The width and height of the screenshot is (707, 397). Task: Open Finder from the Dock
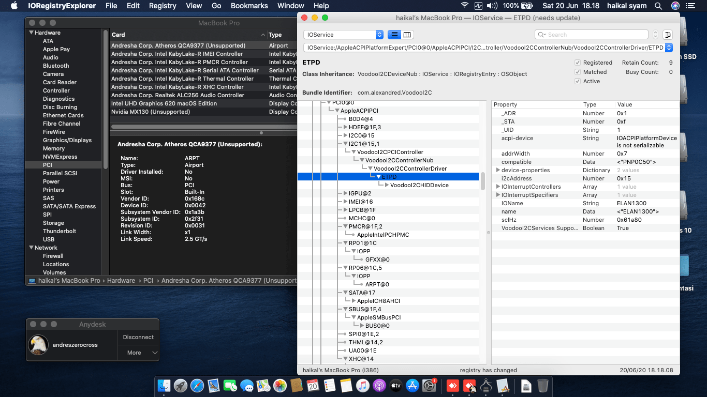pos(164,386)
